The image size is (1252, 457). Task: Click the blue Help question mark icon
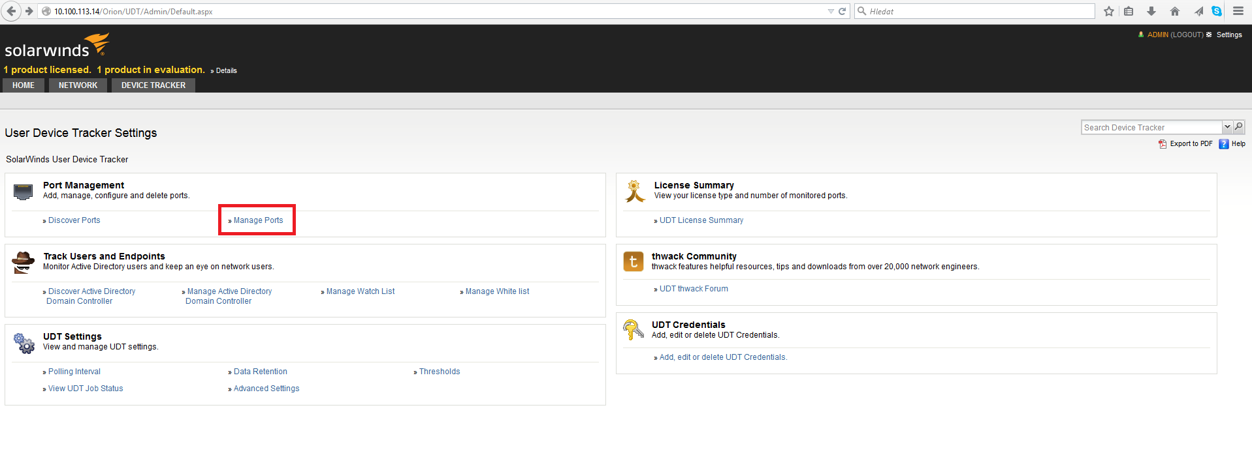click(1224, 144)
